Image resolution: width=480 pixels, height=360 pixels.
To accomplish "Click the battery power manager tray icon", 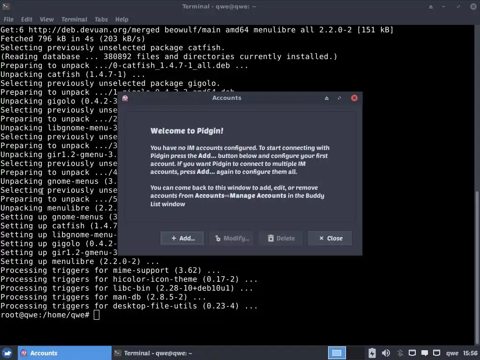I will point(372,353).
